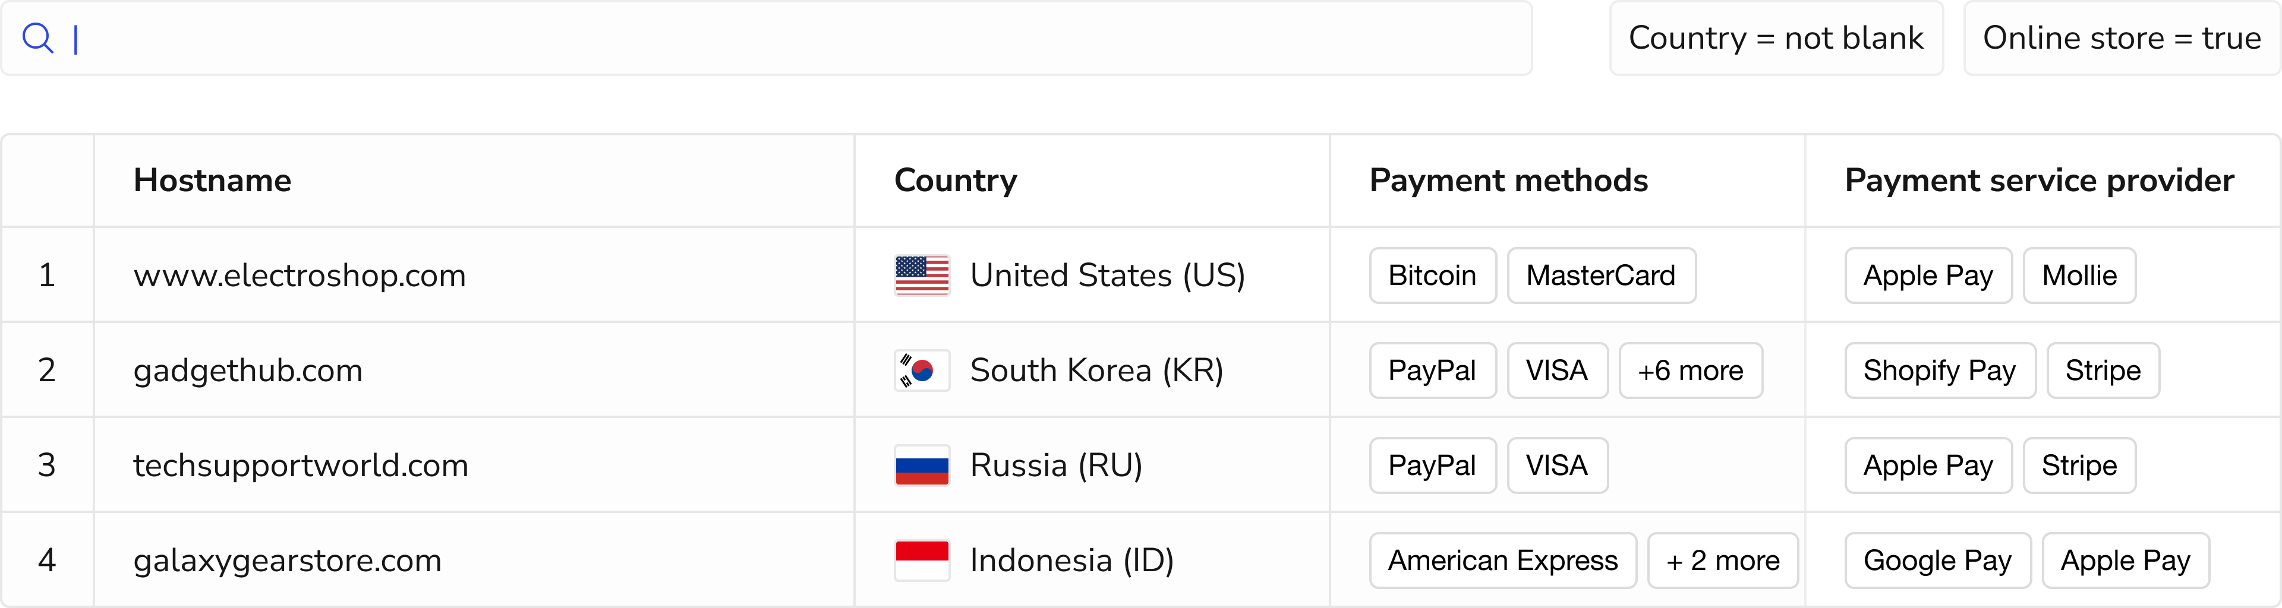
Task: Expand +2 more payment methods on galaxygearstore
Action: (1722, 559)
